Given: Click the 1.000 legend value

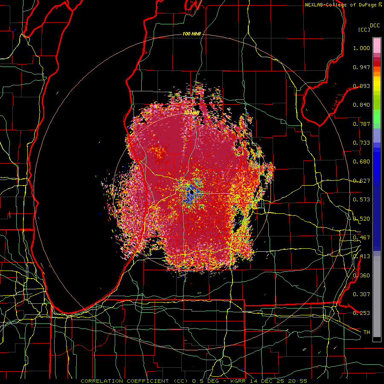Looking at the screenshot, I should pos(361,48).
